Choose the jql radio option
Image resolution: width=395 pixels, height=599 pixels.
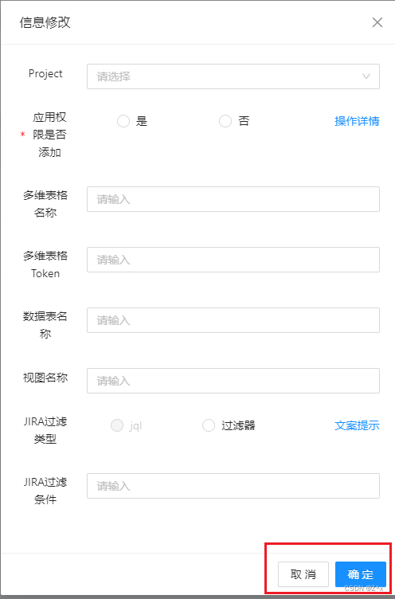[x=117, y=425]
